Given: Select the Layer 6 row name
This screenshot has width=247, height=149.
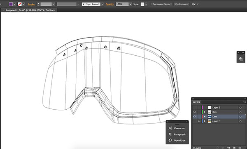Looking at the screenshot, I should click(216, 108).
